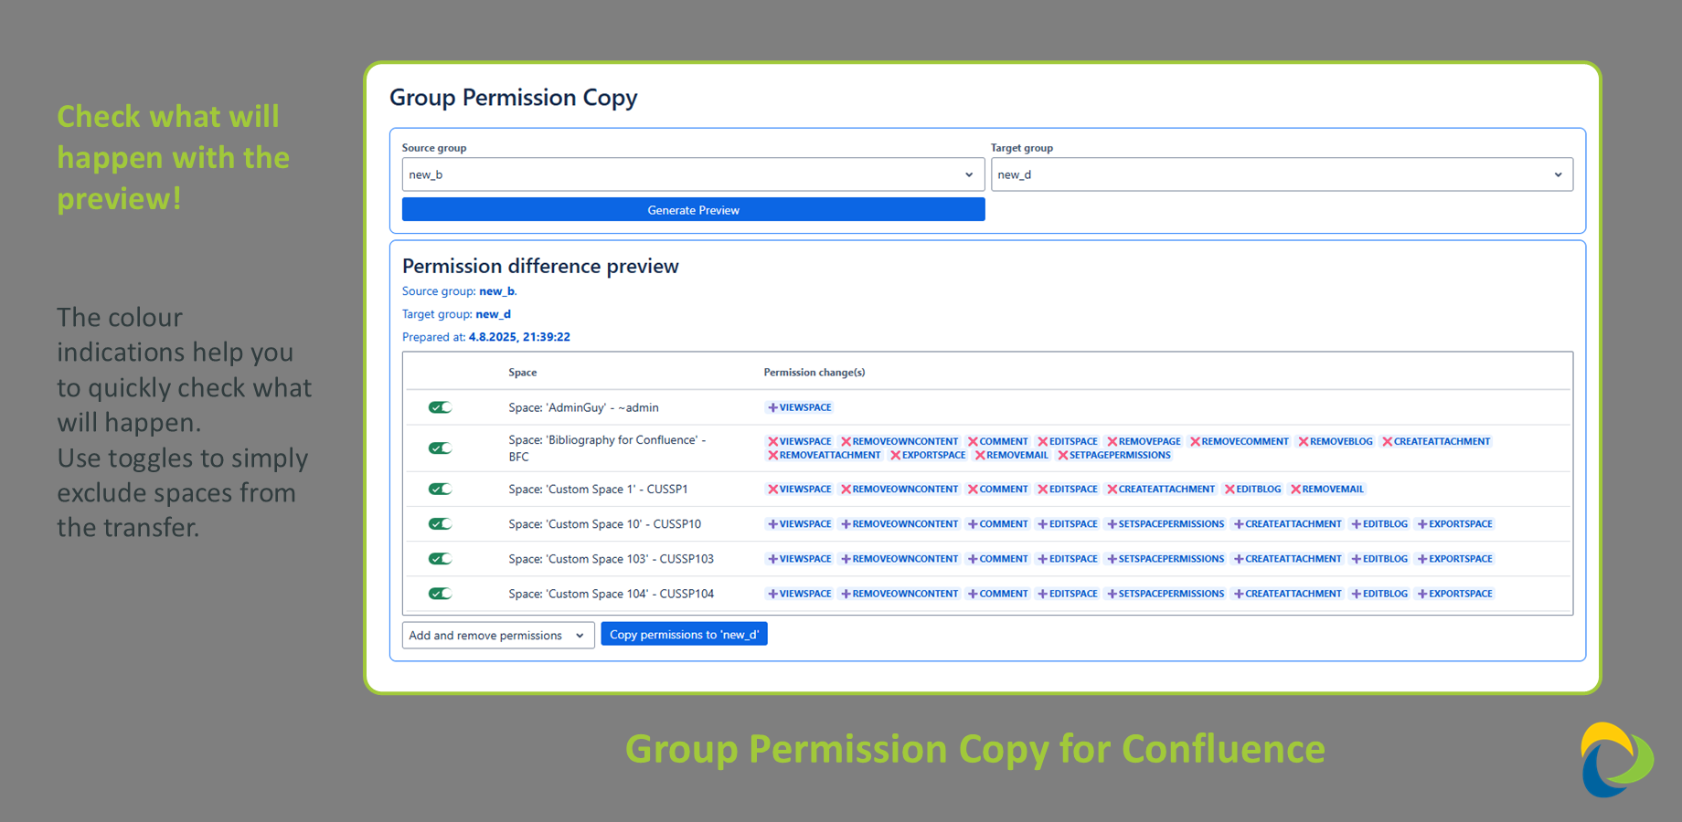Click the company logo in the bottom corner
This screenshot has width=1682, height=822.
coord(1616,760)
